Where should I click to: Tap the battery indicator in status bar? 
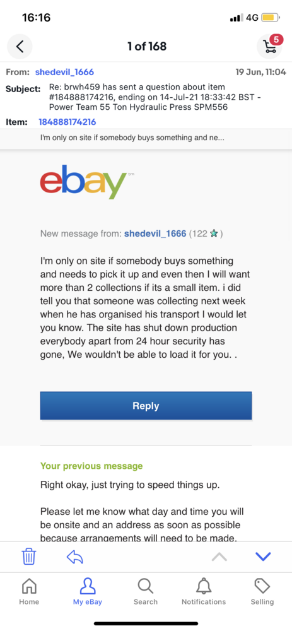(x=271, y=18)
